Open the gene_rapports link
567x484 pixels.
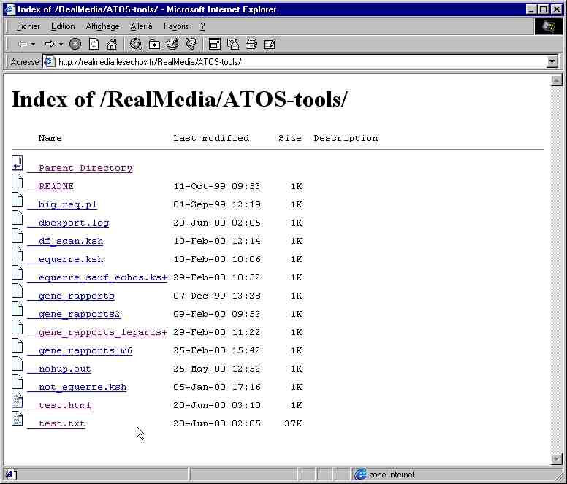[x=77, y=296]
